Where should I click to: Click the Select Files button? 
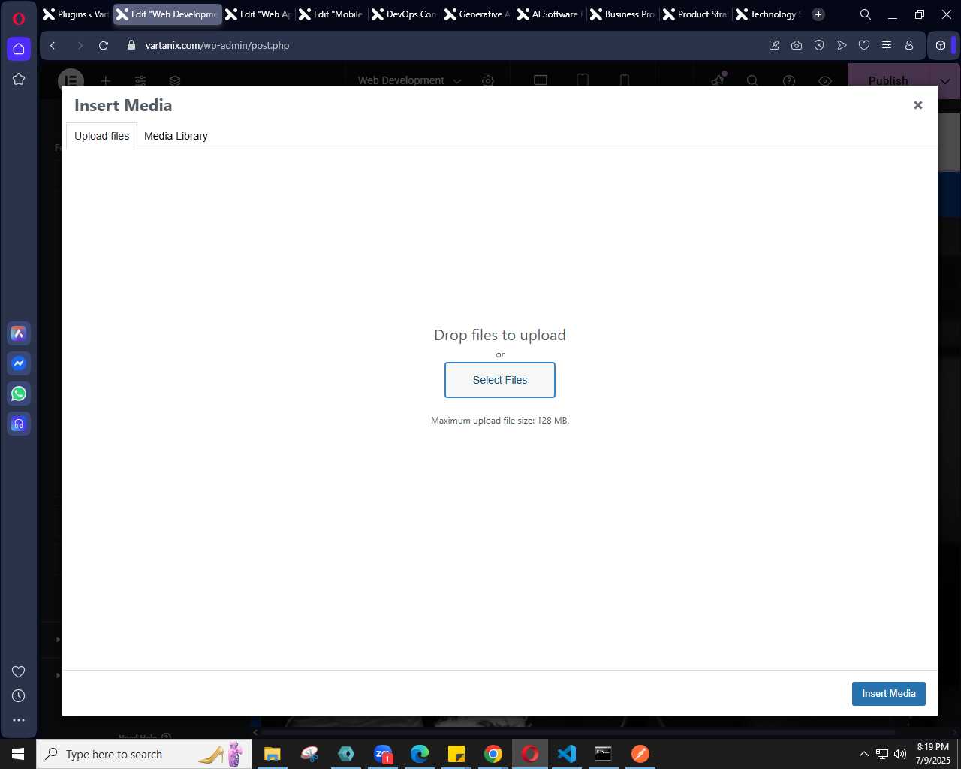point(500,380)
